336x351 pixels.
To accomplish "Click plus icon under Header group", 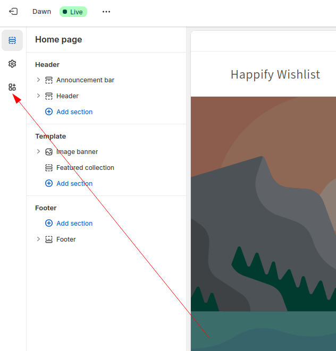I will pos(49,112).
